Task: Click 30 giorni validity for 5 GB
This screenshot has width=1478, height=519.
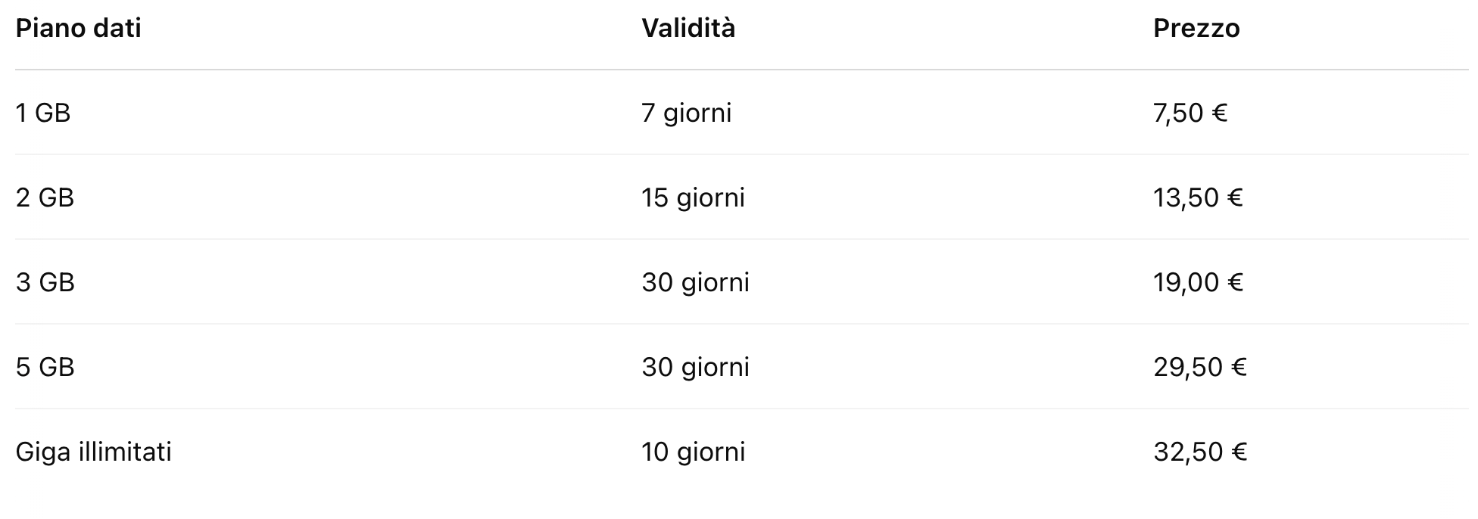Action: pyautogui.click(x=696, y=368)
